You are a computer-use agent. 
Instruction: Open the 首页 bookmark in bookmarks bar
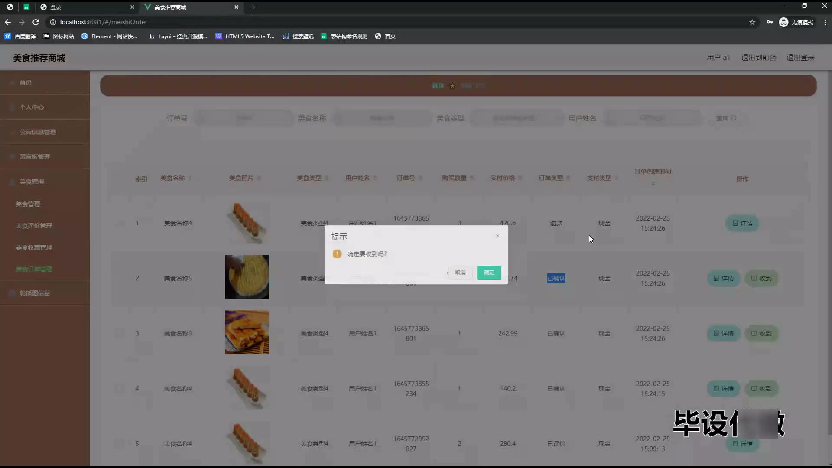coord(385,36)
